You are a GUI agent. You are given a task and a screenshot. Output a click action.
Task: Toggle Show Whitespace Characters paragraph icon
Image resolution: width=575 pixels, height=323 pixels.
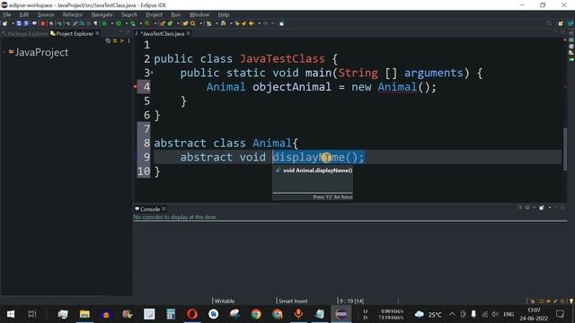point(95,23)
